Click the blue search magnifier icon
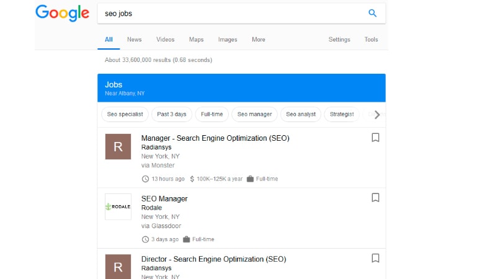This screenshot has width=477, height=279. 372,13
